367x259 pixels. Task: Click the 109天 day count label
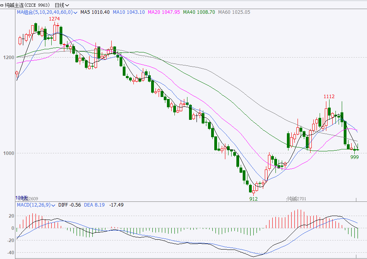tap(22, 198)
